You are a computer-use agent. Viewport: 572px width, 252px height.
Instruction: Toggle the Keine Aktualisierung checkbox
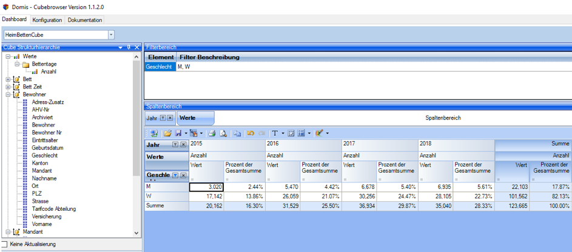4,244
